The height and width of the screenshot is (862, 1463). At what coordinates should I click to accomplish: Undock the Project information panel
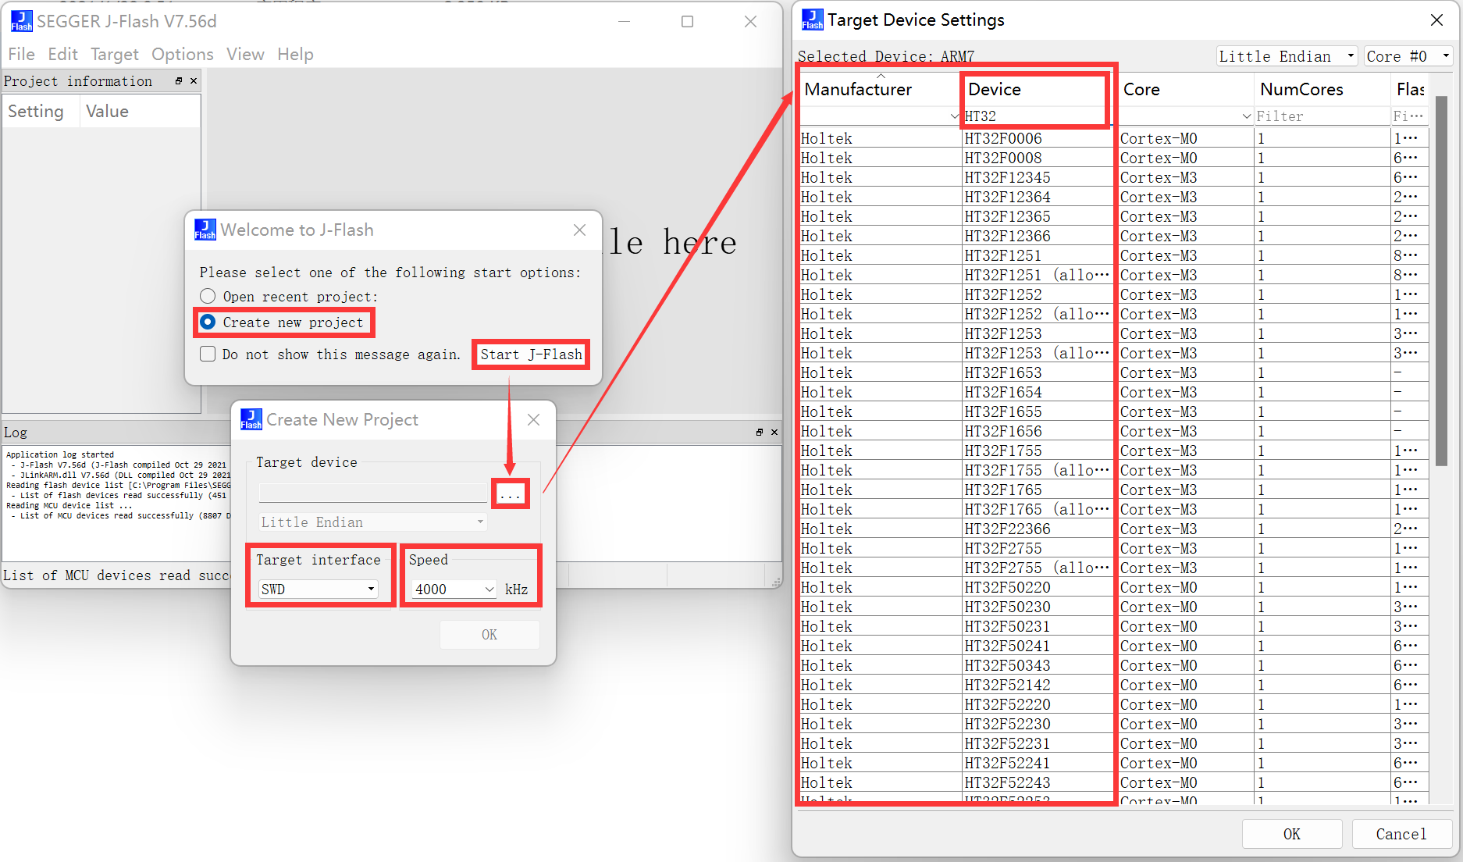[x=179, y=81]
